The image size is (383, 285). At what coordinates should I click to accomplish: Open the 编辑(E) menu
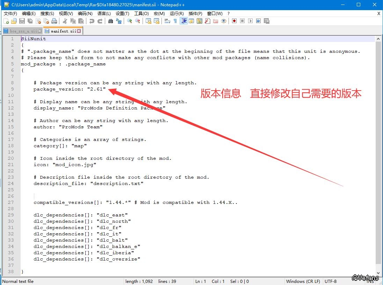point(29,13)
